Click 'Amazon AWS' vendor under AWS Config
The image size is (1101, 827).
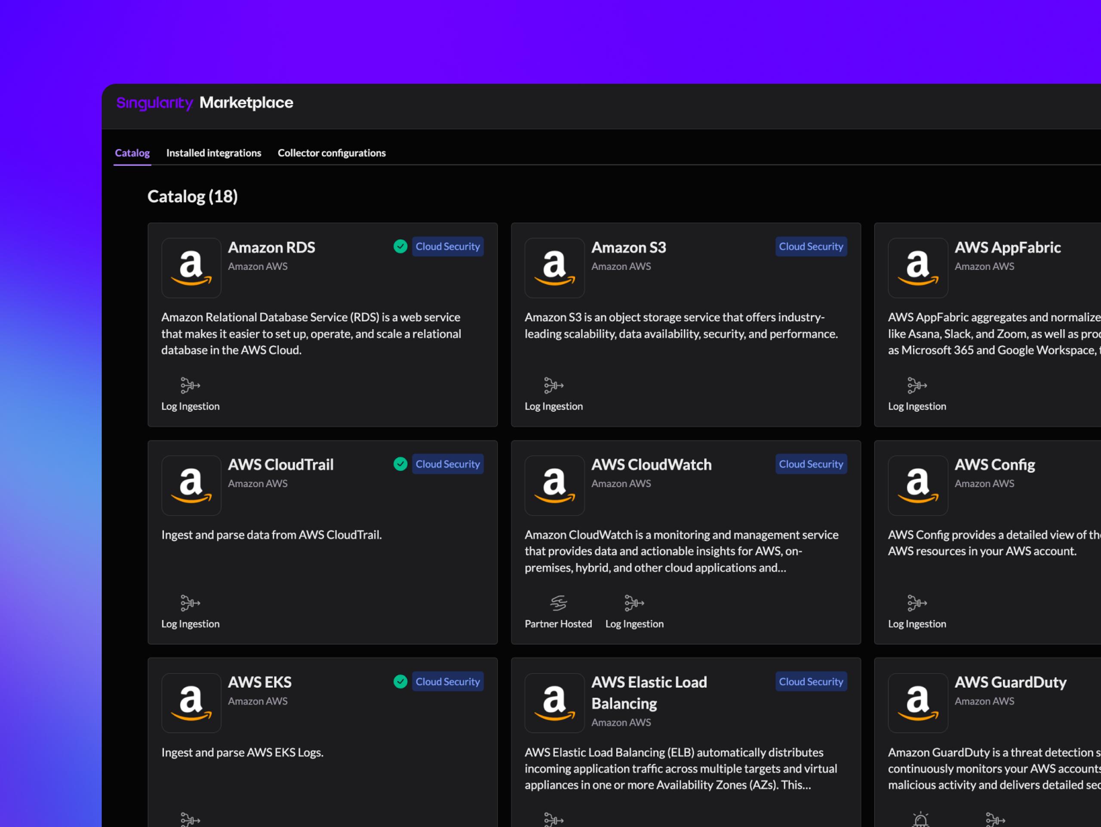[x=984, y=484]
